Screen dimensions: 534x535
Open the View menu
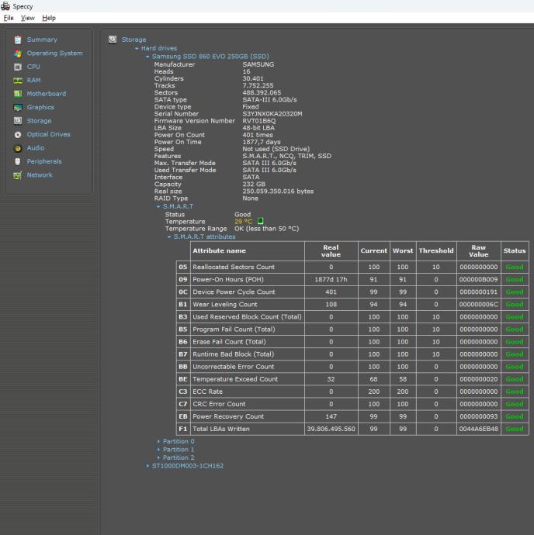[28, 18]
